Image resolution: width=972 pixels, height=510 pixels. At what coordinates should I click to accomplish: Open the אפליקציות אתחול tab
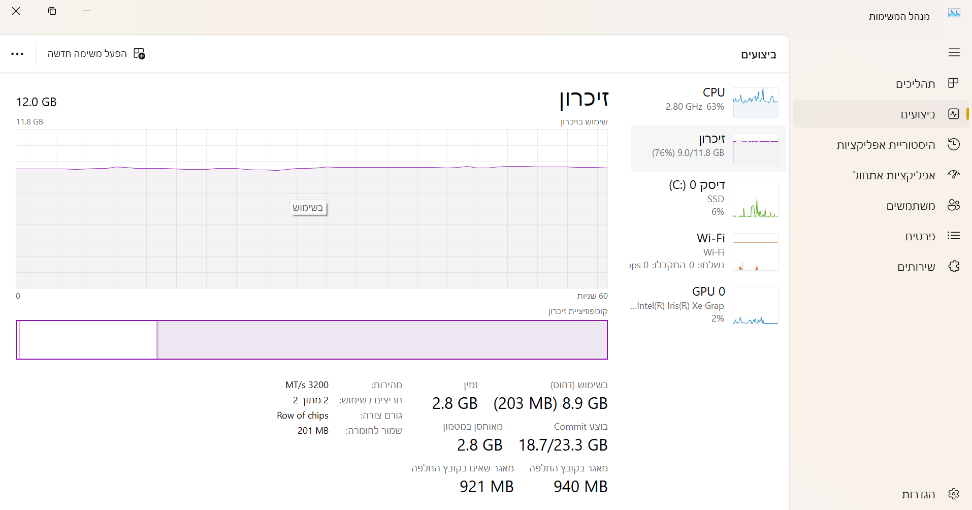pos(881,175)
